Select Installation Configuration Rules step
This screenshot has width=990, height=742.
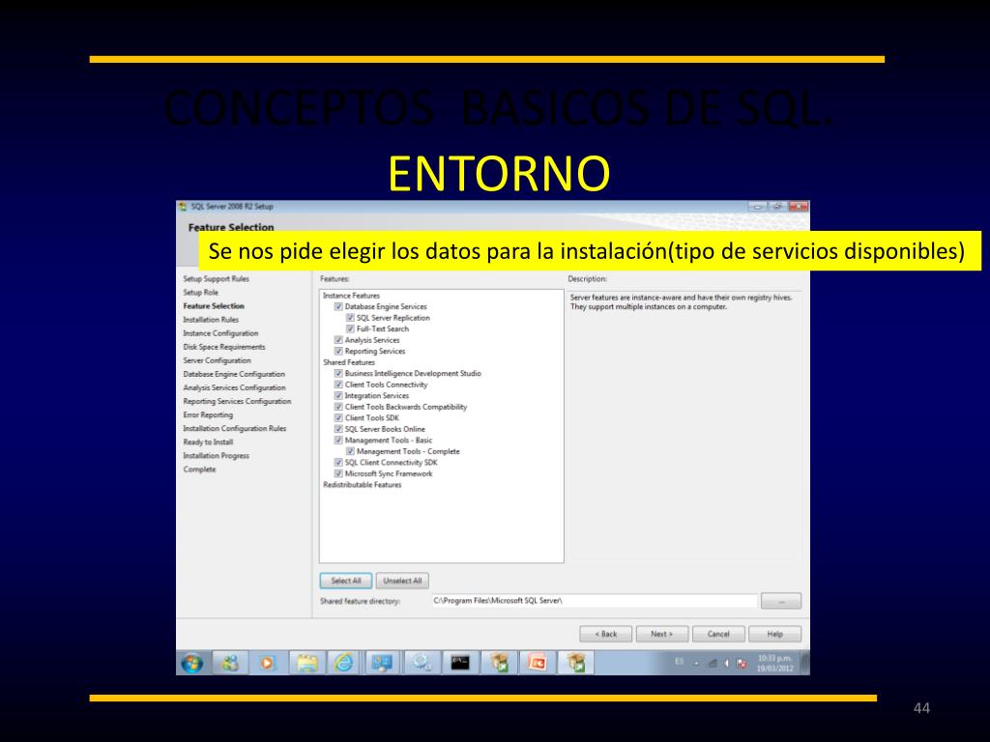tap(234, 428)
